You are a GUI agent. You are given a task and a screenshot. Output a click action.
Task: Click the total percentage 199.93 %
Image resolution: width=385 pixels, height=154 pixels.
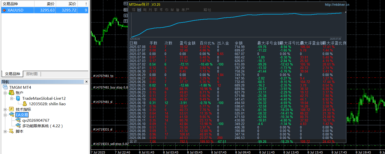tap(207, 141)
